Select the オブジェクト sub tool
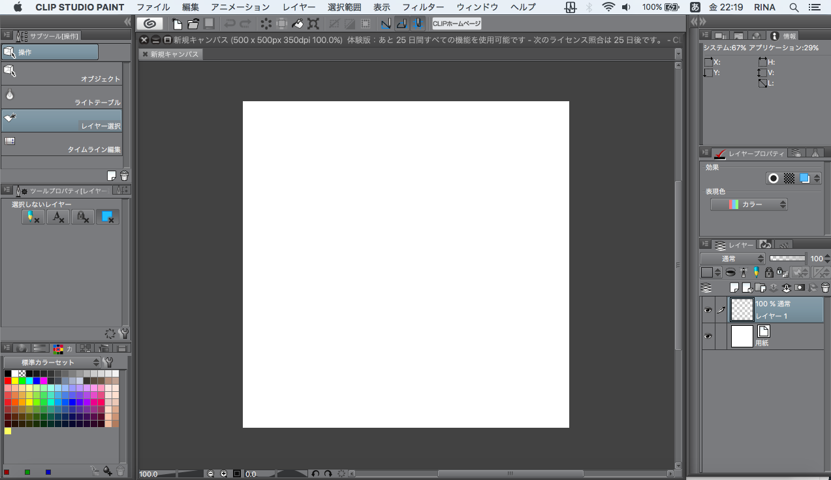 coord(61,74)
